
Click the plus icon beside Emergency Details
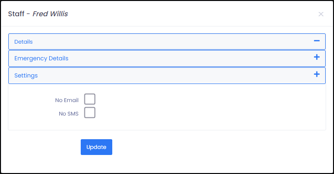click(x=316, y=57)
